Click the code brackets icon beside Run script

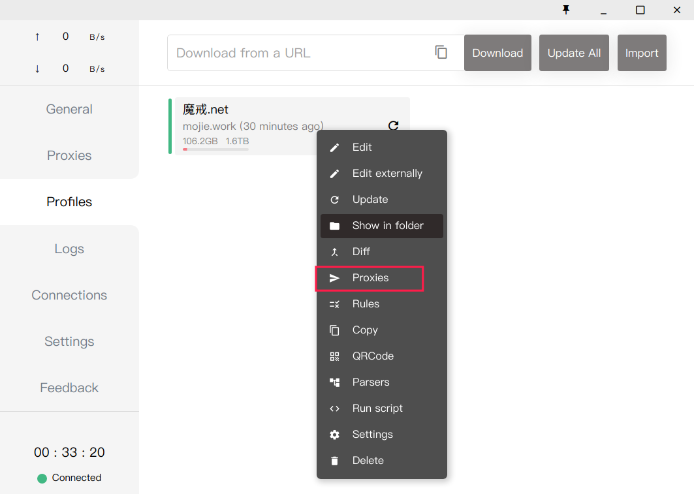335,409
